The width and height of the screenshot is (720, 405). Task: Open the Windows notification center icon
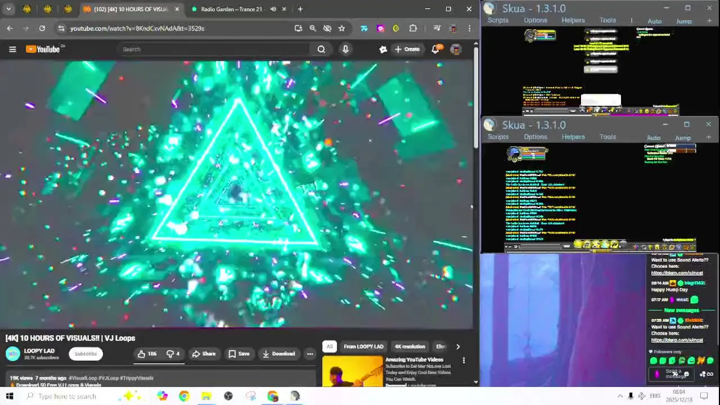pos(704,396)
